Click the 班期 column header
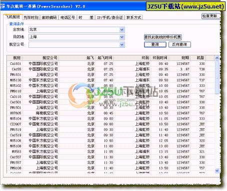 tap(179, 58)
